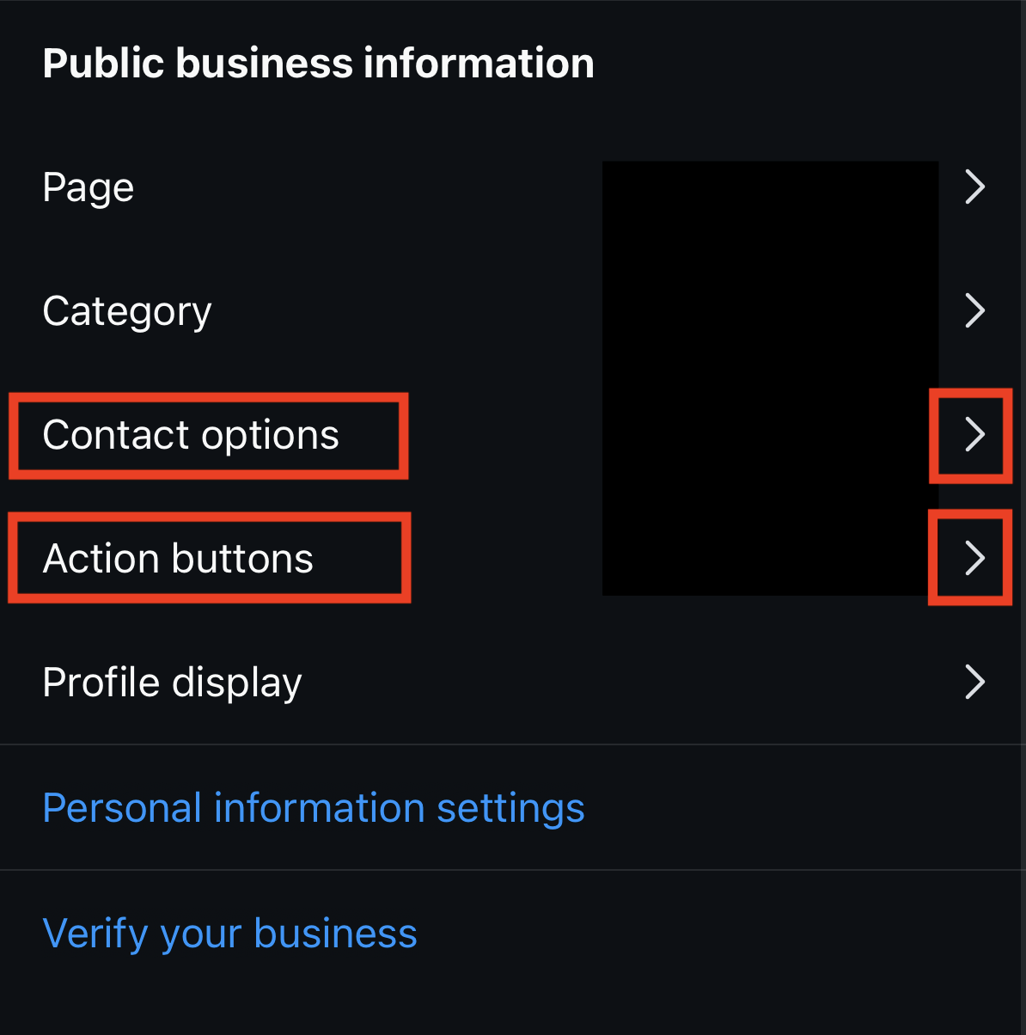Click the word "buttons" in Action buttons

coord(243,559)
